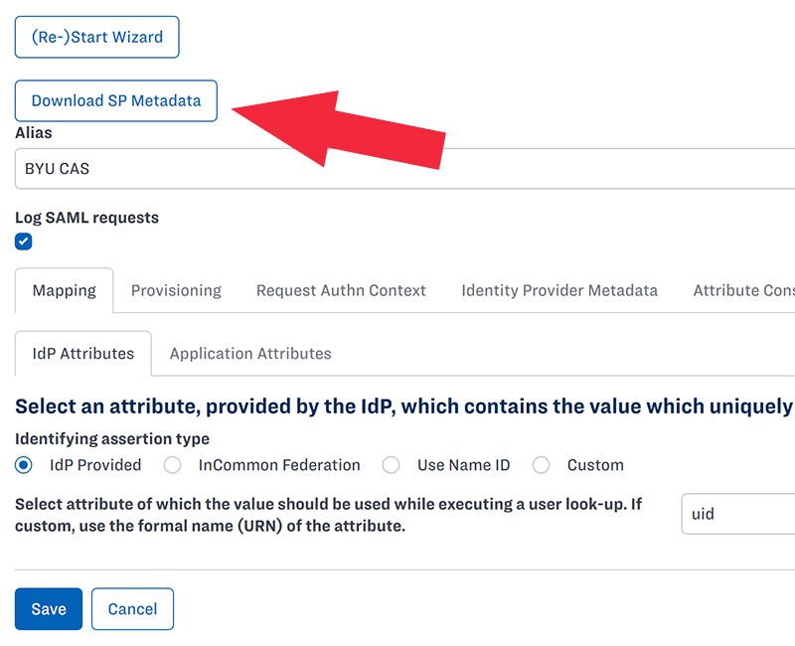Switch to the Mapping tab

click(64, 290)
